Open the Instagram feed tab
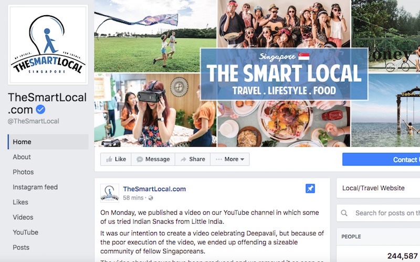 [x=35, y=187]
